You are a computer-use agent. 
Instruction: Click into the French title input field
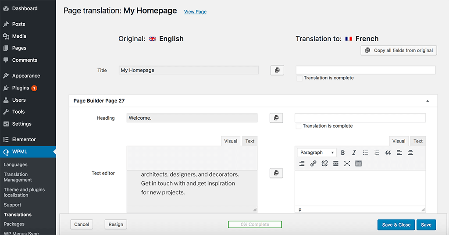coord(366,70)
